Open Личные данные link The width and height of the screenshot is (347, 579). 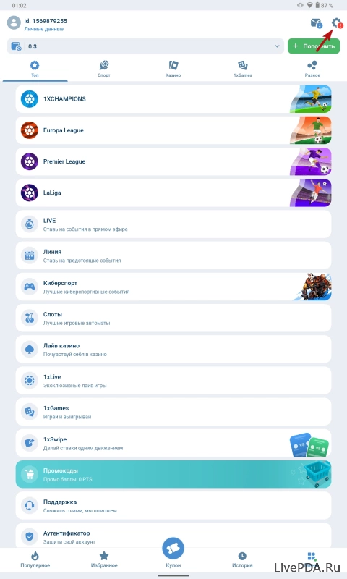click(44, 29)
